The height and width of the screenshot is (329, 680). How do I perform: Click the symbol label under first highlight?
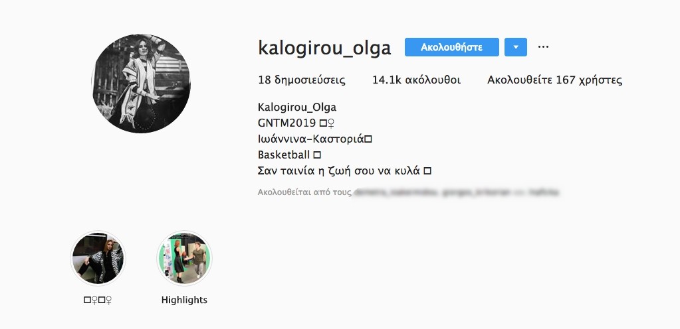click(98, 300)
